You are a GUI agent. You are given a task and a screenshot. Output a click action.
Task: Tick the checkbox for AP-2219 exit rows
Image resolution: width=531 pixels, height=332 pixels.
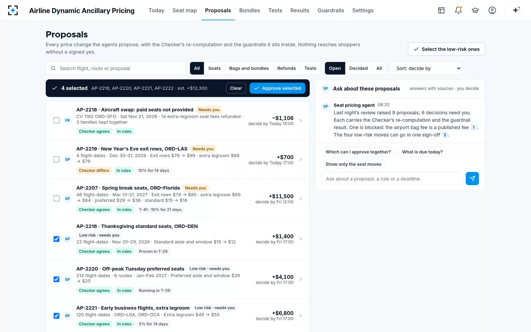(56, 159)
